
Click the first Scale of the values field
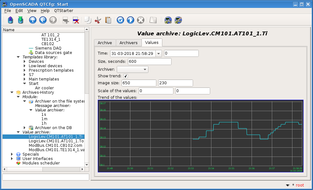click(x=156, y=91)
